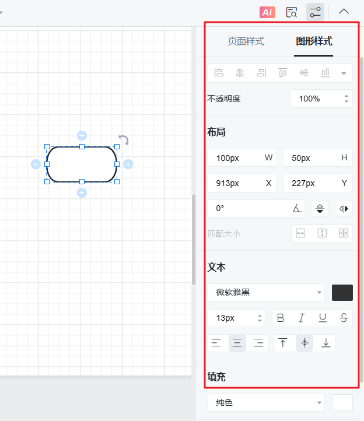The image size is (364, 421).
Task: Expand more alignment options dropdown
Action: pyautogui.click(x=344, y=73)
